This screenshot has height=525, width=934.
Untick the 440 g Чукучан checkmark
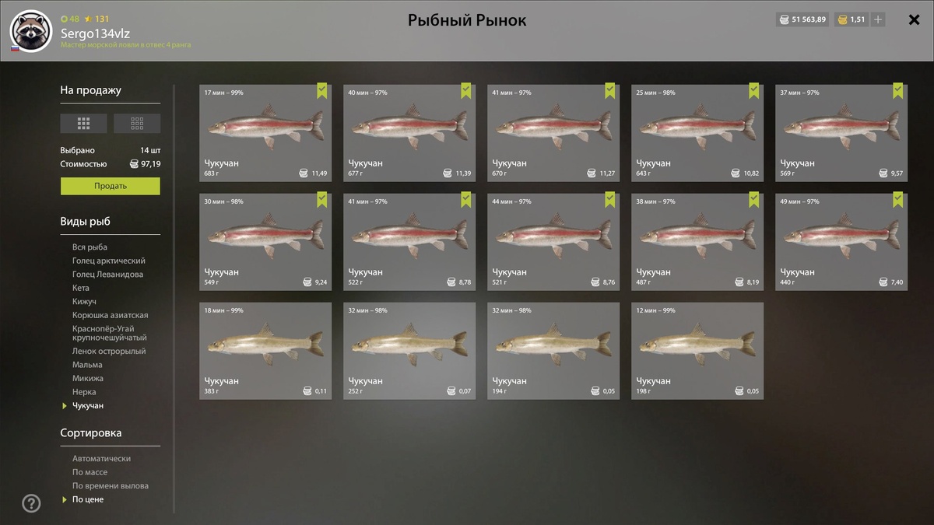click(898, 200)
